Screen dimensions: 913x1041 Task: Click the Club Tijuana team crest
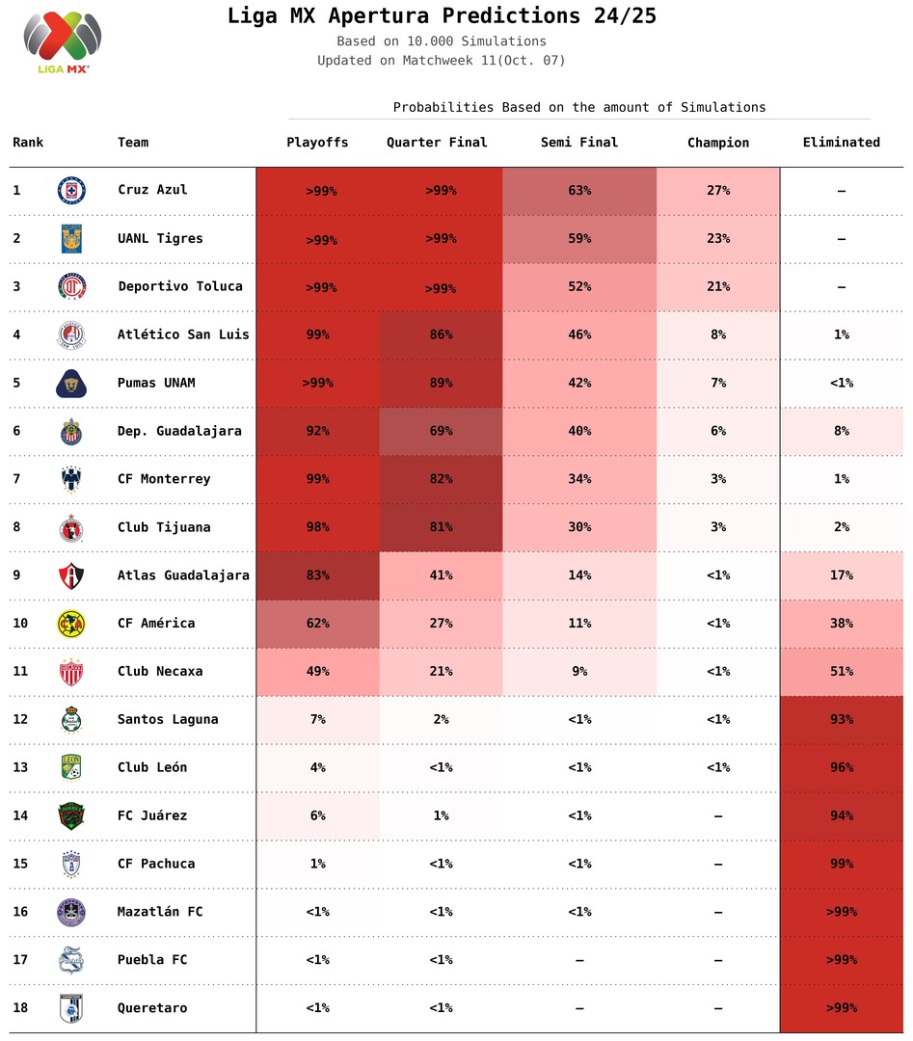(71, 527)
